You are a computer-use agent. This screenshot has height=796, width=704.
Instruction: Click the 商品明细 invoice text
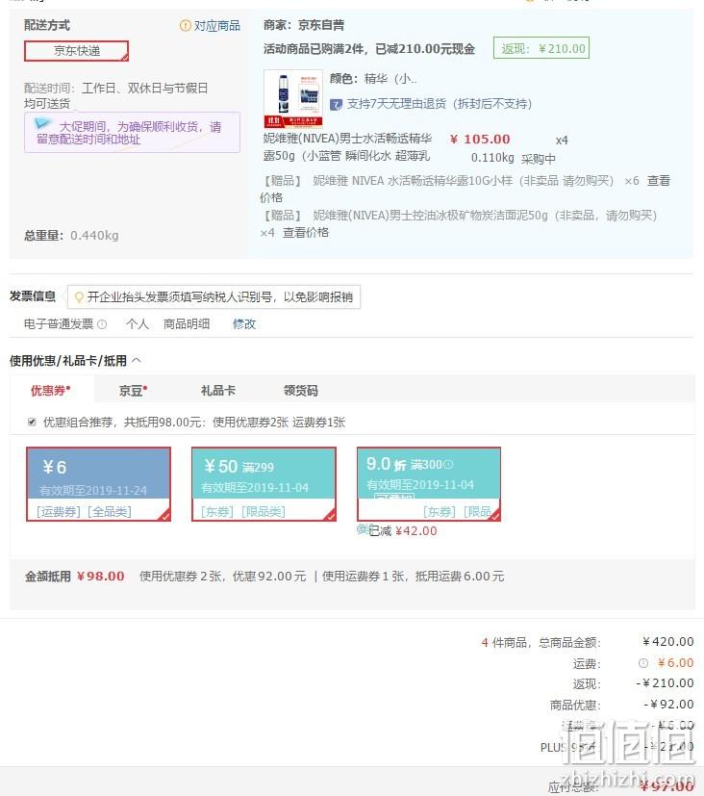(187, 323)
